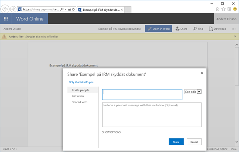
Task: Open browser favorites star icon
Action: [223, 9]
